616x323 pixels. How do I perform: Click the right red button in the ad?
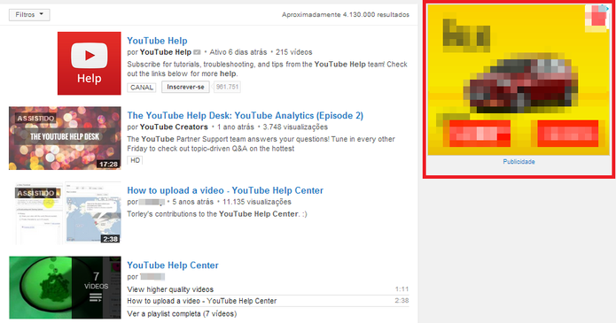point(568,134)
